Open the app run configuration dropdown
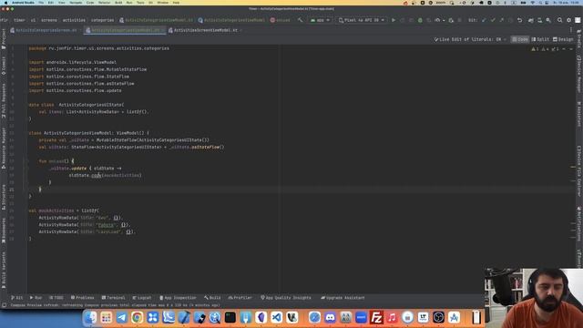This screenshot has height=328, width=583. point(320,20)
